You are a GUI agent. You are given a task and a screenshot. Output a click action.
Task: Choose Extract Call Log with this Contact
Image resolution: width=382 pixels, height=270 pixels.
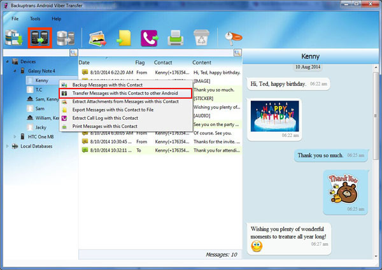125,118
